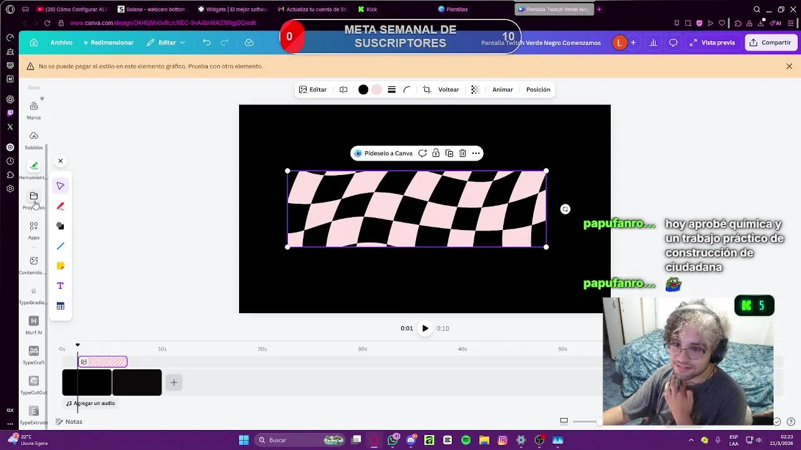Screen dimensions: 801x450
Task: Open the Herramientas sidebar section
Action: [x=34, y=170]
